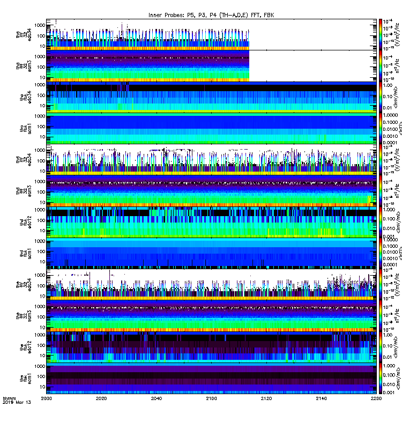Click inside the tha fbk scm1 spectrogram
The height and width of the screenshot is (429, 402).
pos(211,128)
